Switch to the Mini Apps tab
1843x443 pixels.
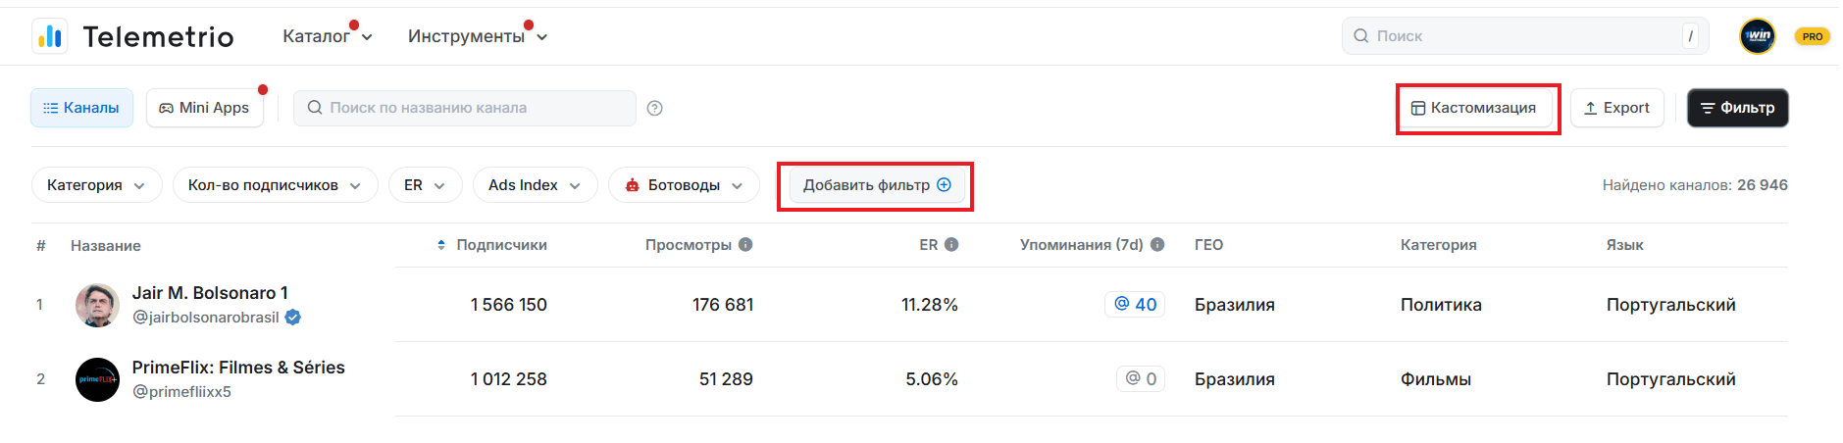click(205, 108)
